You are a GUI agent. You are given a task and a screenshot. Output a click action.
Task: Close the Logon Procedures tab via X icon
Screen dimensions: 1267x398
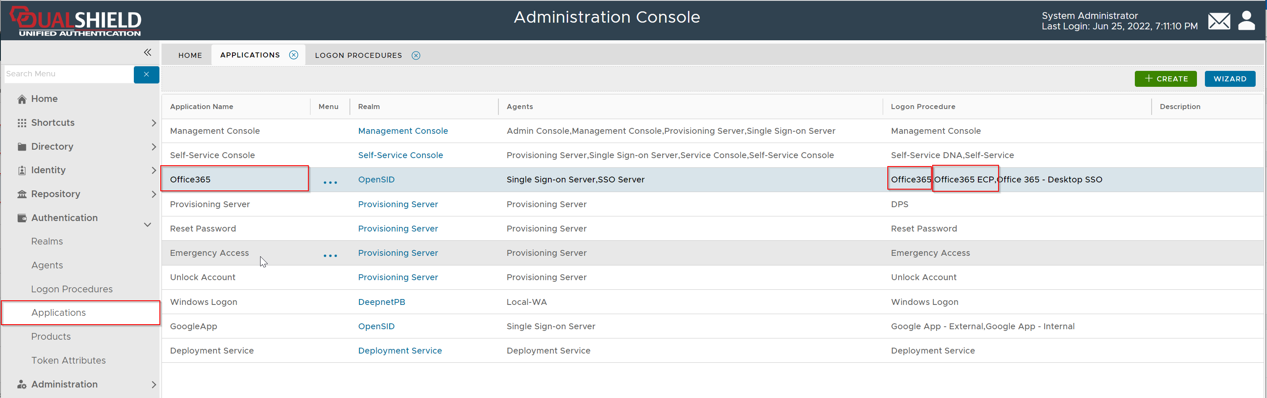(416, 56)
